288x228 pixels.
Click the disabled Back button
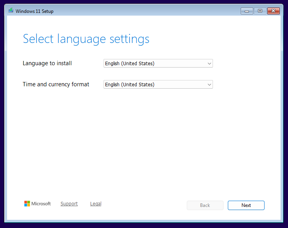205,205
